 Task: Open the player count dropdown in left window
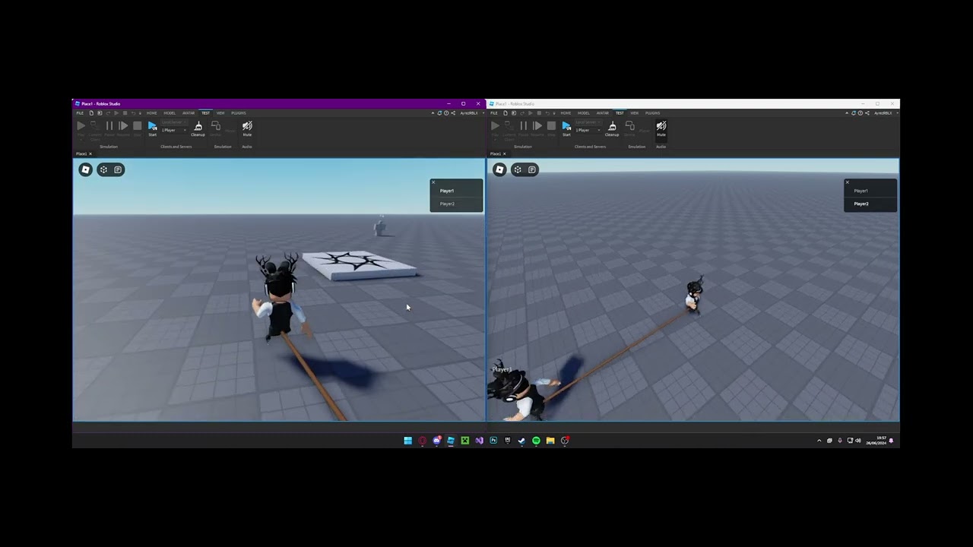(x=174, y=130)
